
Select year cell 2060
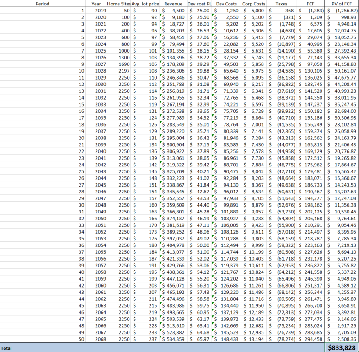(x=101, y=286)
